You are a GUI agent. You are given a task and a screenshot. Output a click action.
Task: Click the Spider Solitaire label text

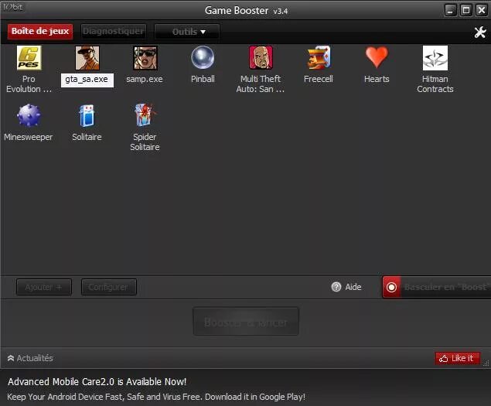[x=145, y=142]
